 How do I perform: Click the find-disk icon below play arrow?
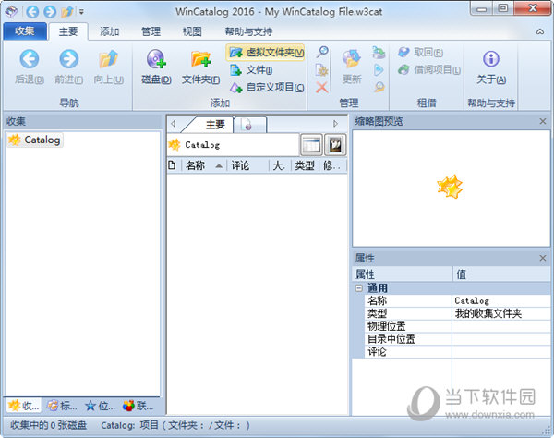pyautogui.click(x=379, y=87)
